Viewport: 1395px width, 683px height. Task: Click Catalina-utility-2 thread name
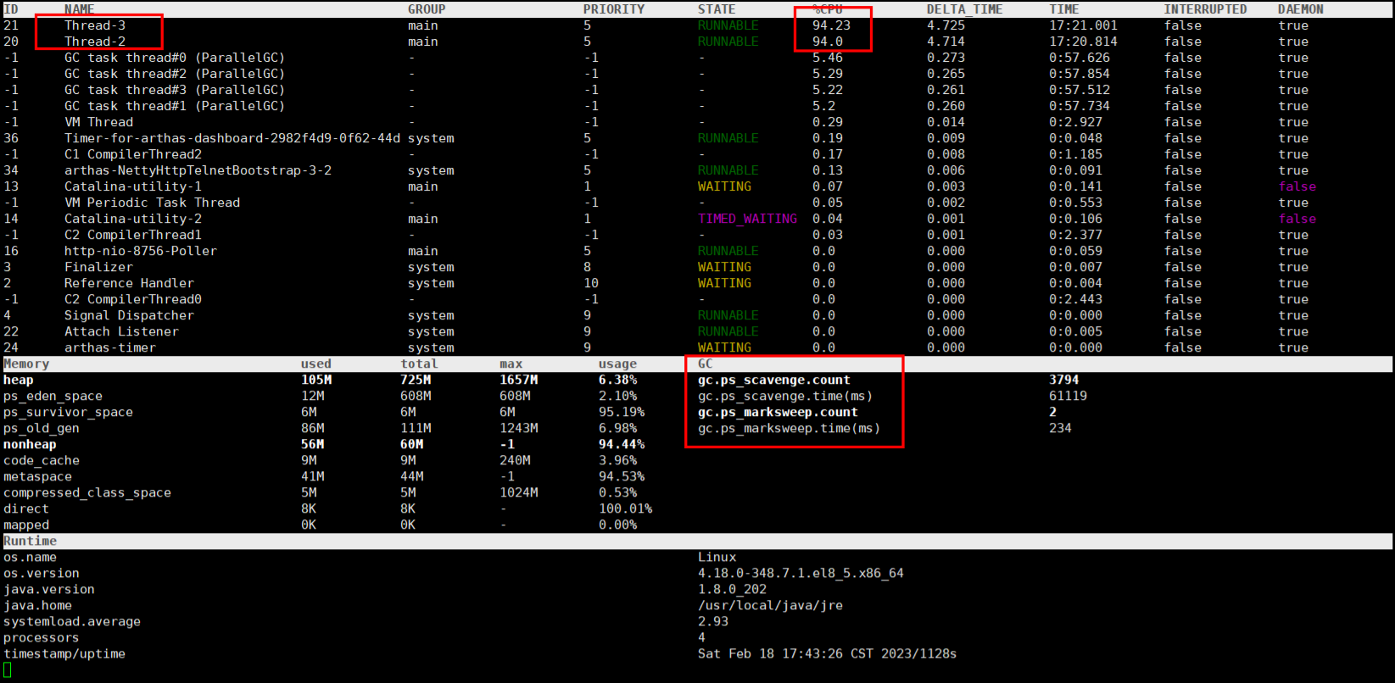(x=133, y=219)
